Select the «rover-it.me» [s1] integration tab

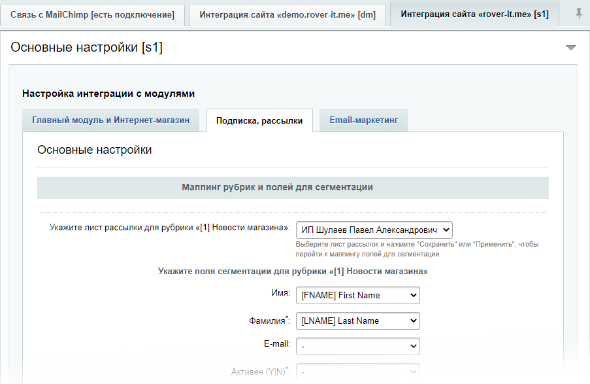click(474, 14)
